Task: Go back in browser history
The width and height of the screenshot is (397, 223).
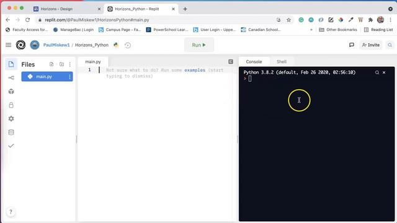Action: [8, 20]
